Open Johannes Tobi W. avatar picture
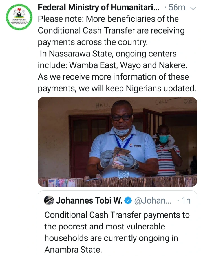 coord(49,200)
